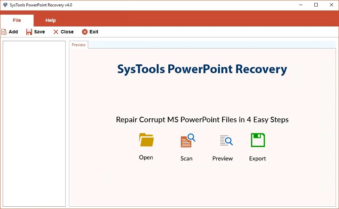Click the red Exit circle icon
The image size is (339, 209).
[x=85, y=32]
